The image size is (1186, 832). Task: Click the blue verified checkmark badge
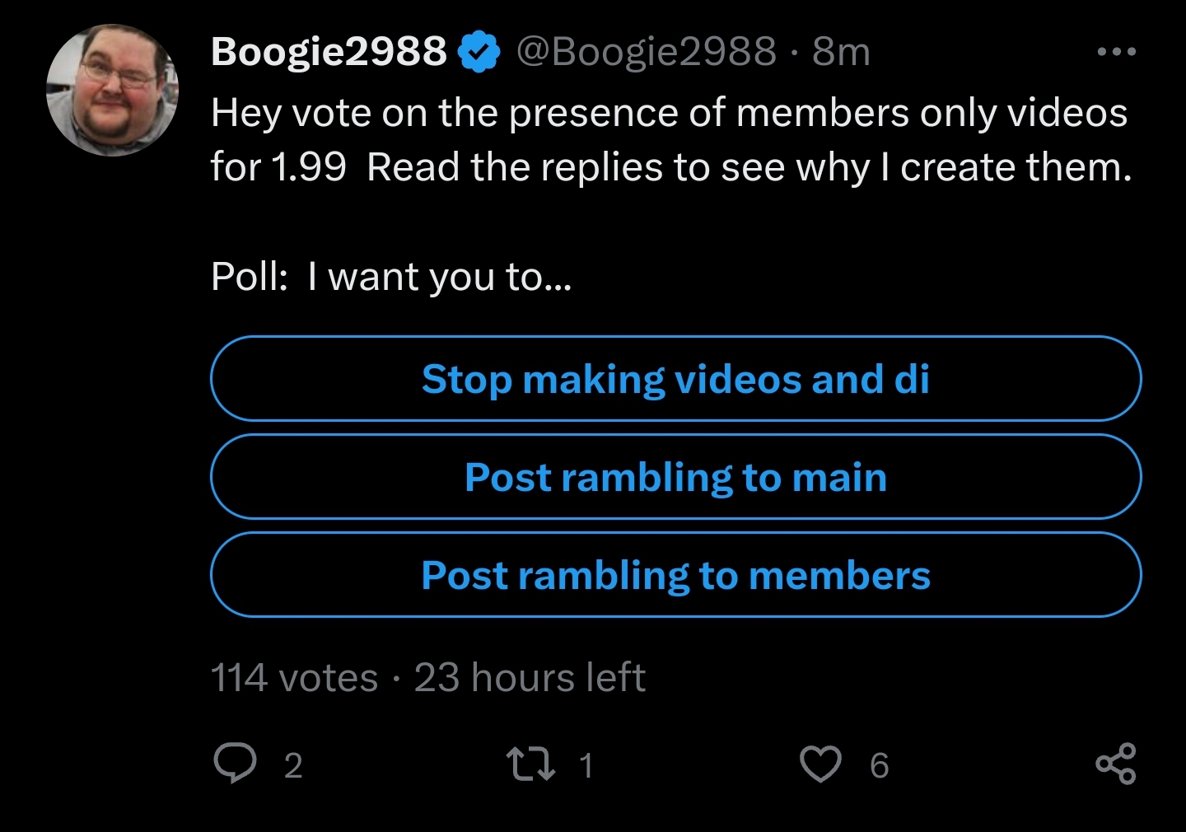[479, 52]
